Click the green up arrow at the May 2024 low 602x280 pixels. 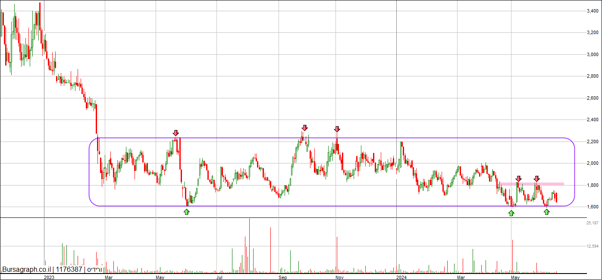click(x=511, y=213)
